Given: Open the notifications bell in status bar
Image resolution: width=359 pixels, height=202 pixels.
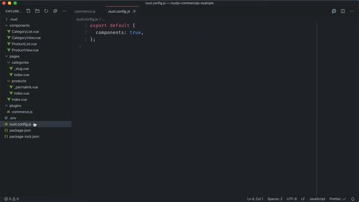Looking at the screenshot, I should click(x=353, y=199).
